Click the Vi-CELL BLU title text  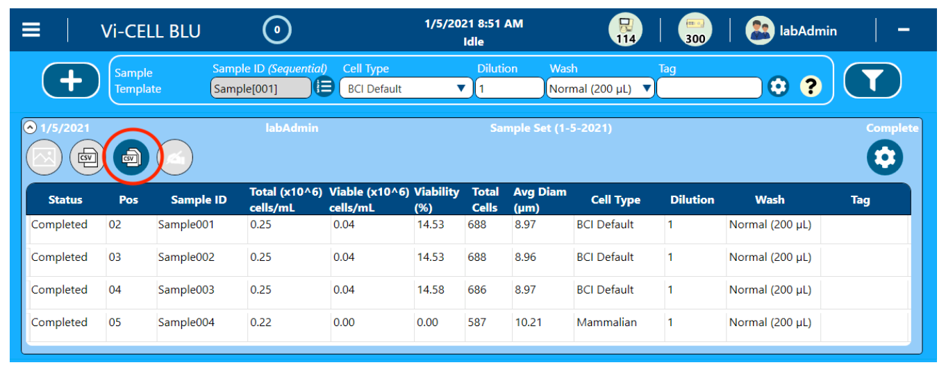(151, 31)
